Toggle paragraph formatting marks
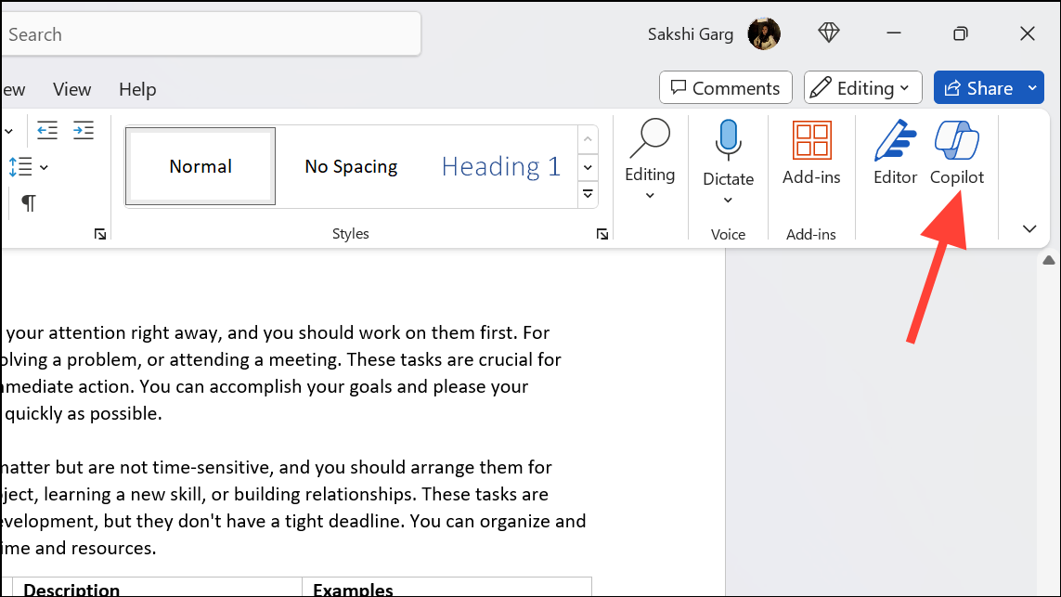Screen dimensions: 1061x597 (x=27, y=201)
